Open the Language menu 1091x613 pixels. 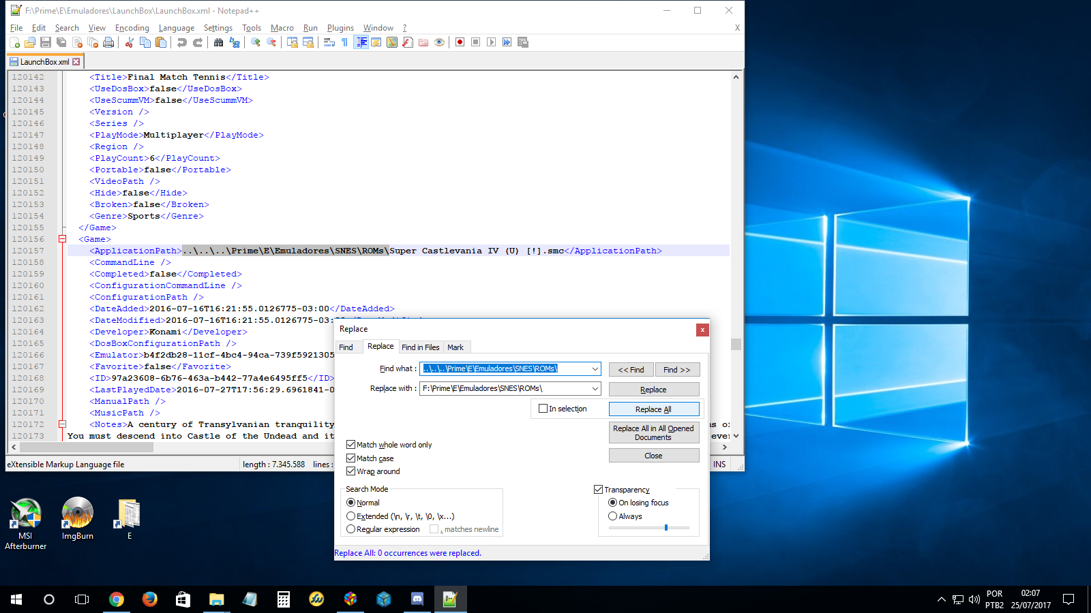pyautogui.click(x=177, y=28)
